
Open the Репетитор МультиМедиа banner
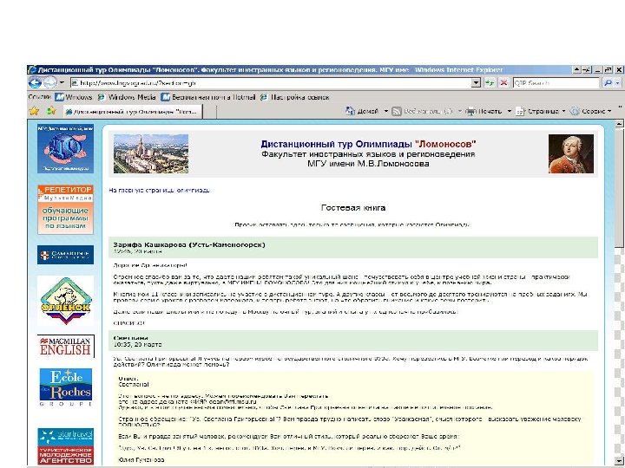click(65, 210)
